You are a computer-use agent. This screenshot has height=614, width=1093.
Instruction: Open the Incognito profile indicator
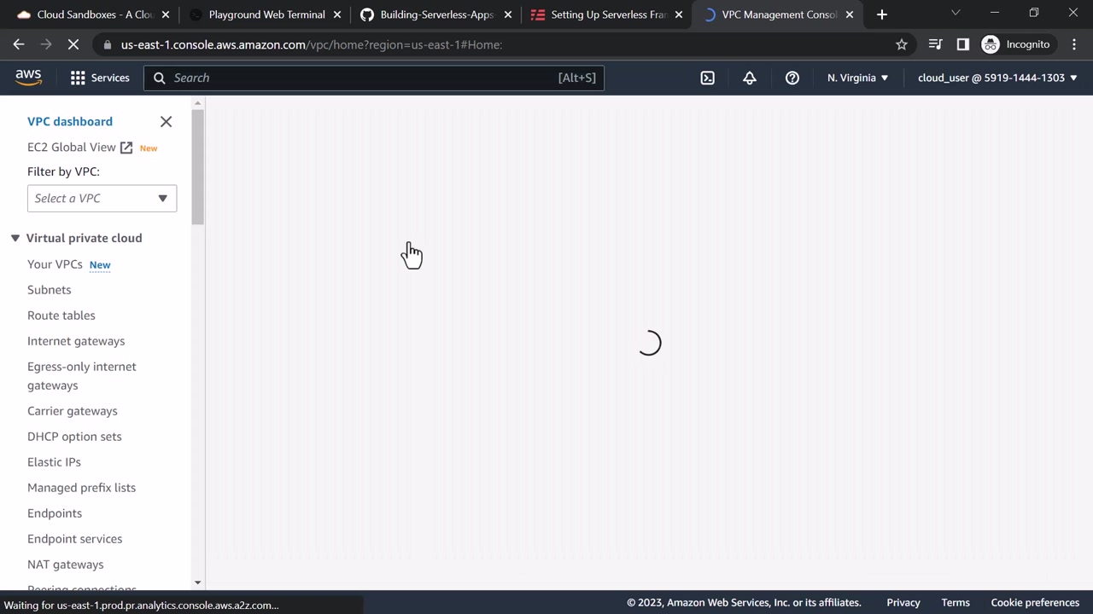point(1016,44)
